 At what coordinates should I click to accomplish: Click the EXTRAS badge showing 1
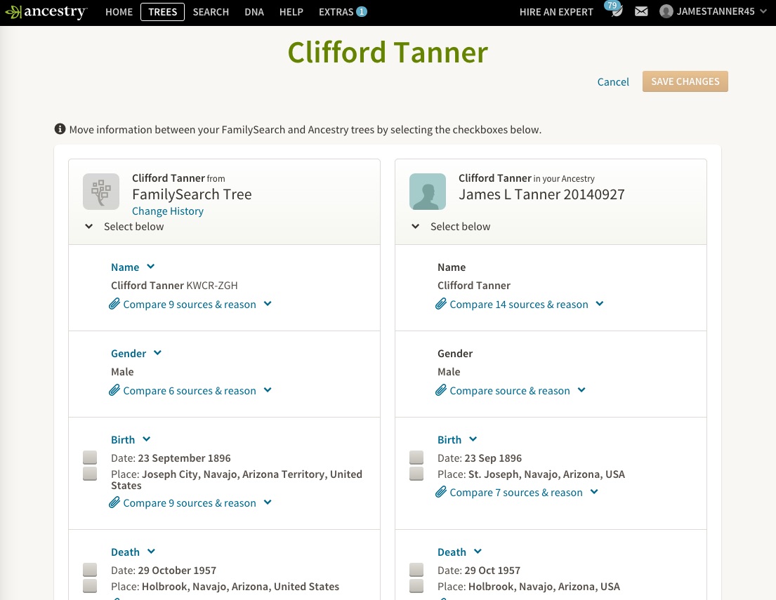point(362,11)
